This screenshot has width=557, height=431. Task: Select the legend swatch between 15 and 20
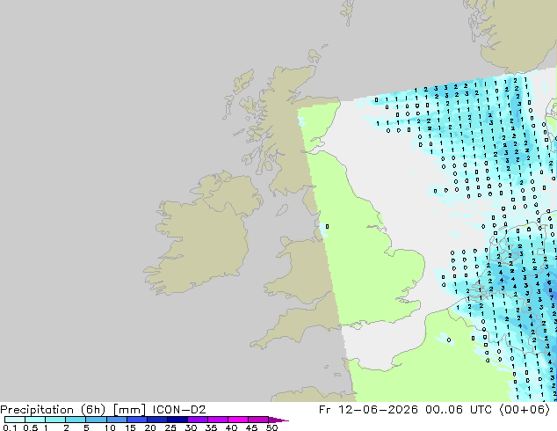click(137, 420)
